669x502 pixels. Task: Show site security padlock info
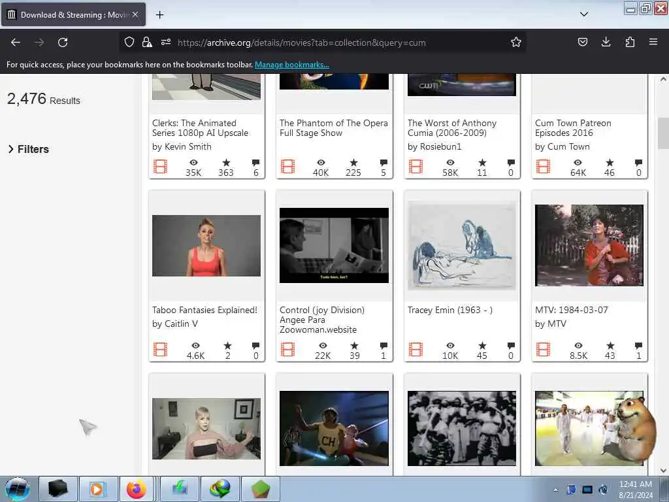pyautogui.click(x=147, y=42)
